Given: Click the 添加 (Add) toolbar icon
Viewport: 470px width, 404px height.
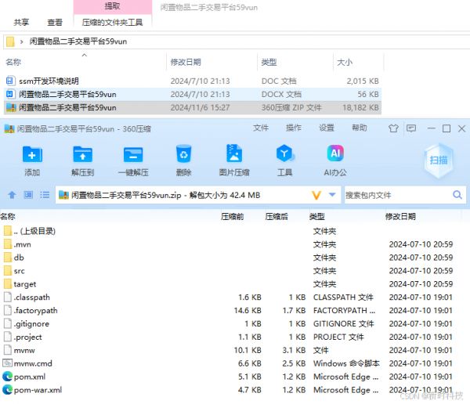Looking at the screenshot, I should (32, 154).
